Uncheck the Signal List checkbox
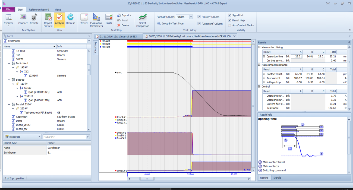The width and height of the screenshot is (353, 190). [x=230, y=15]
